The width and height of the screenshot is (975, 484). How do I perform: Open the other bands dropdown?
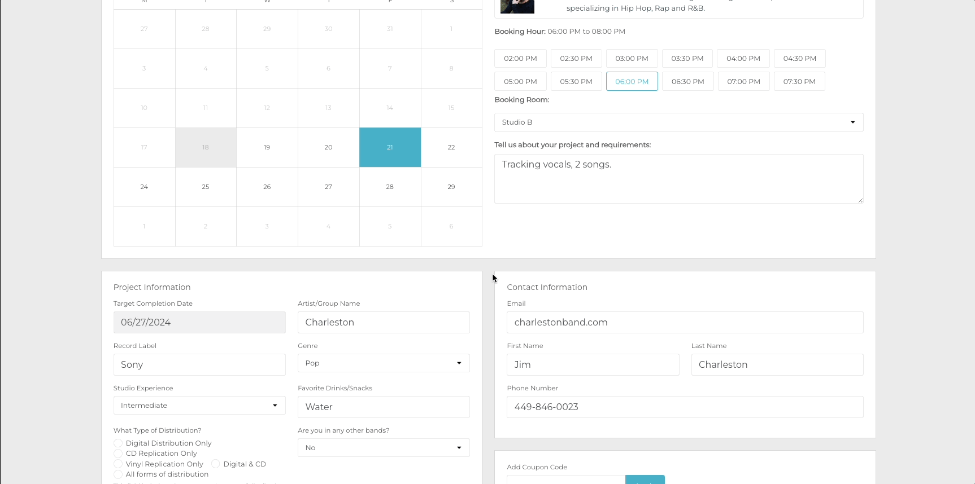click(x=384, y=448)
